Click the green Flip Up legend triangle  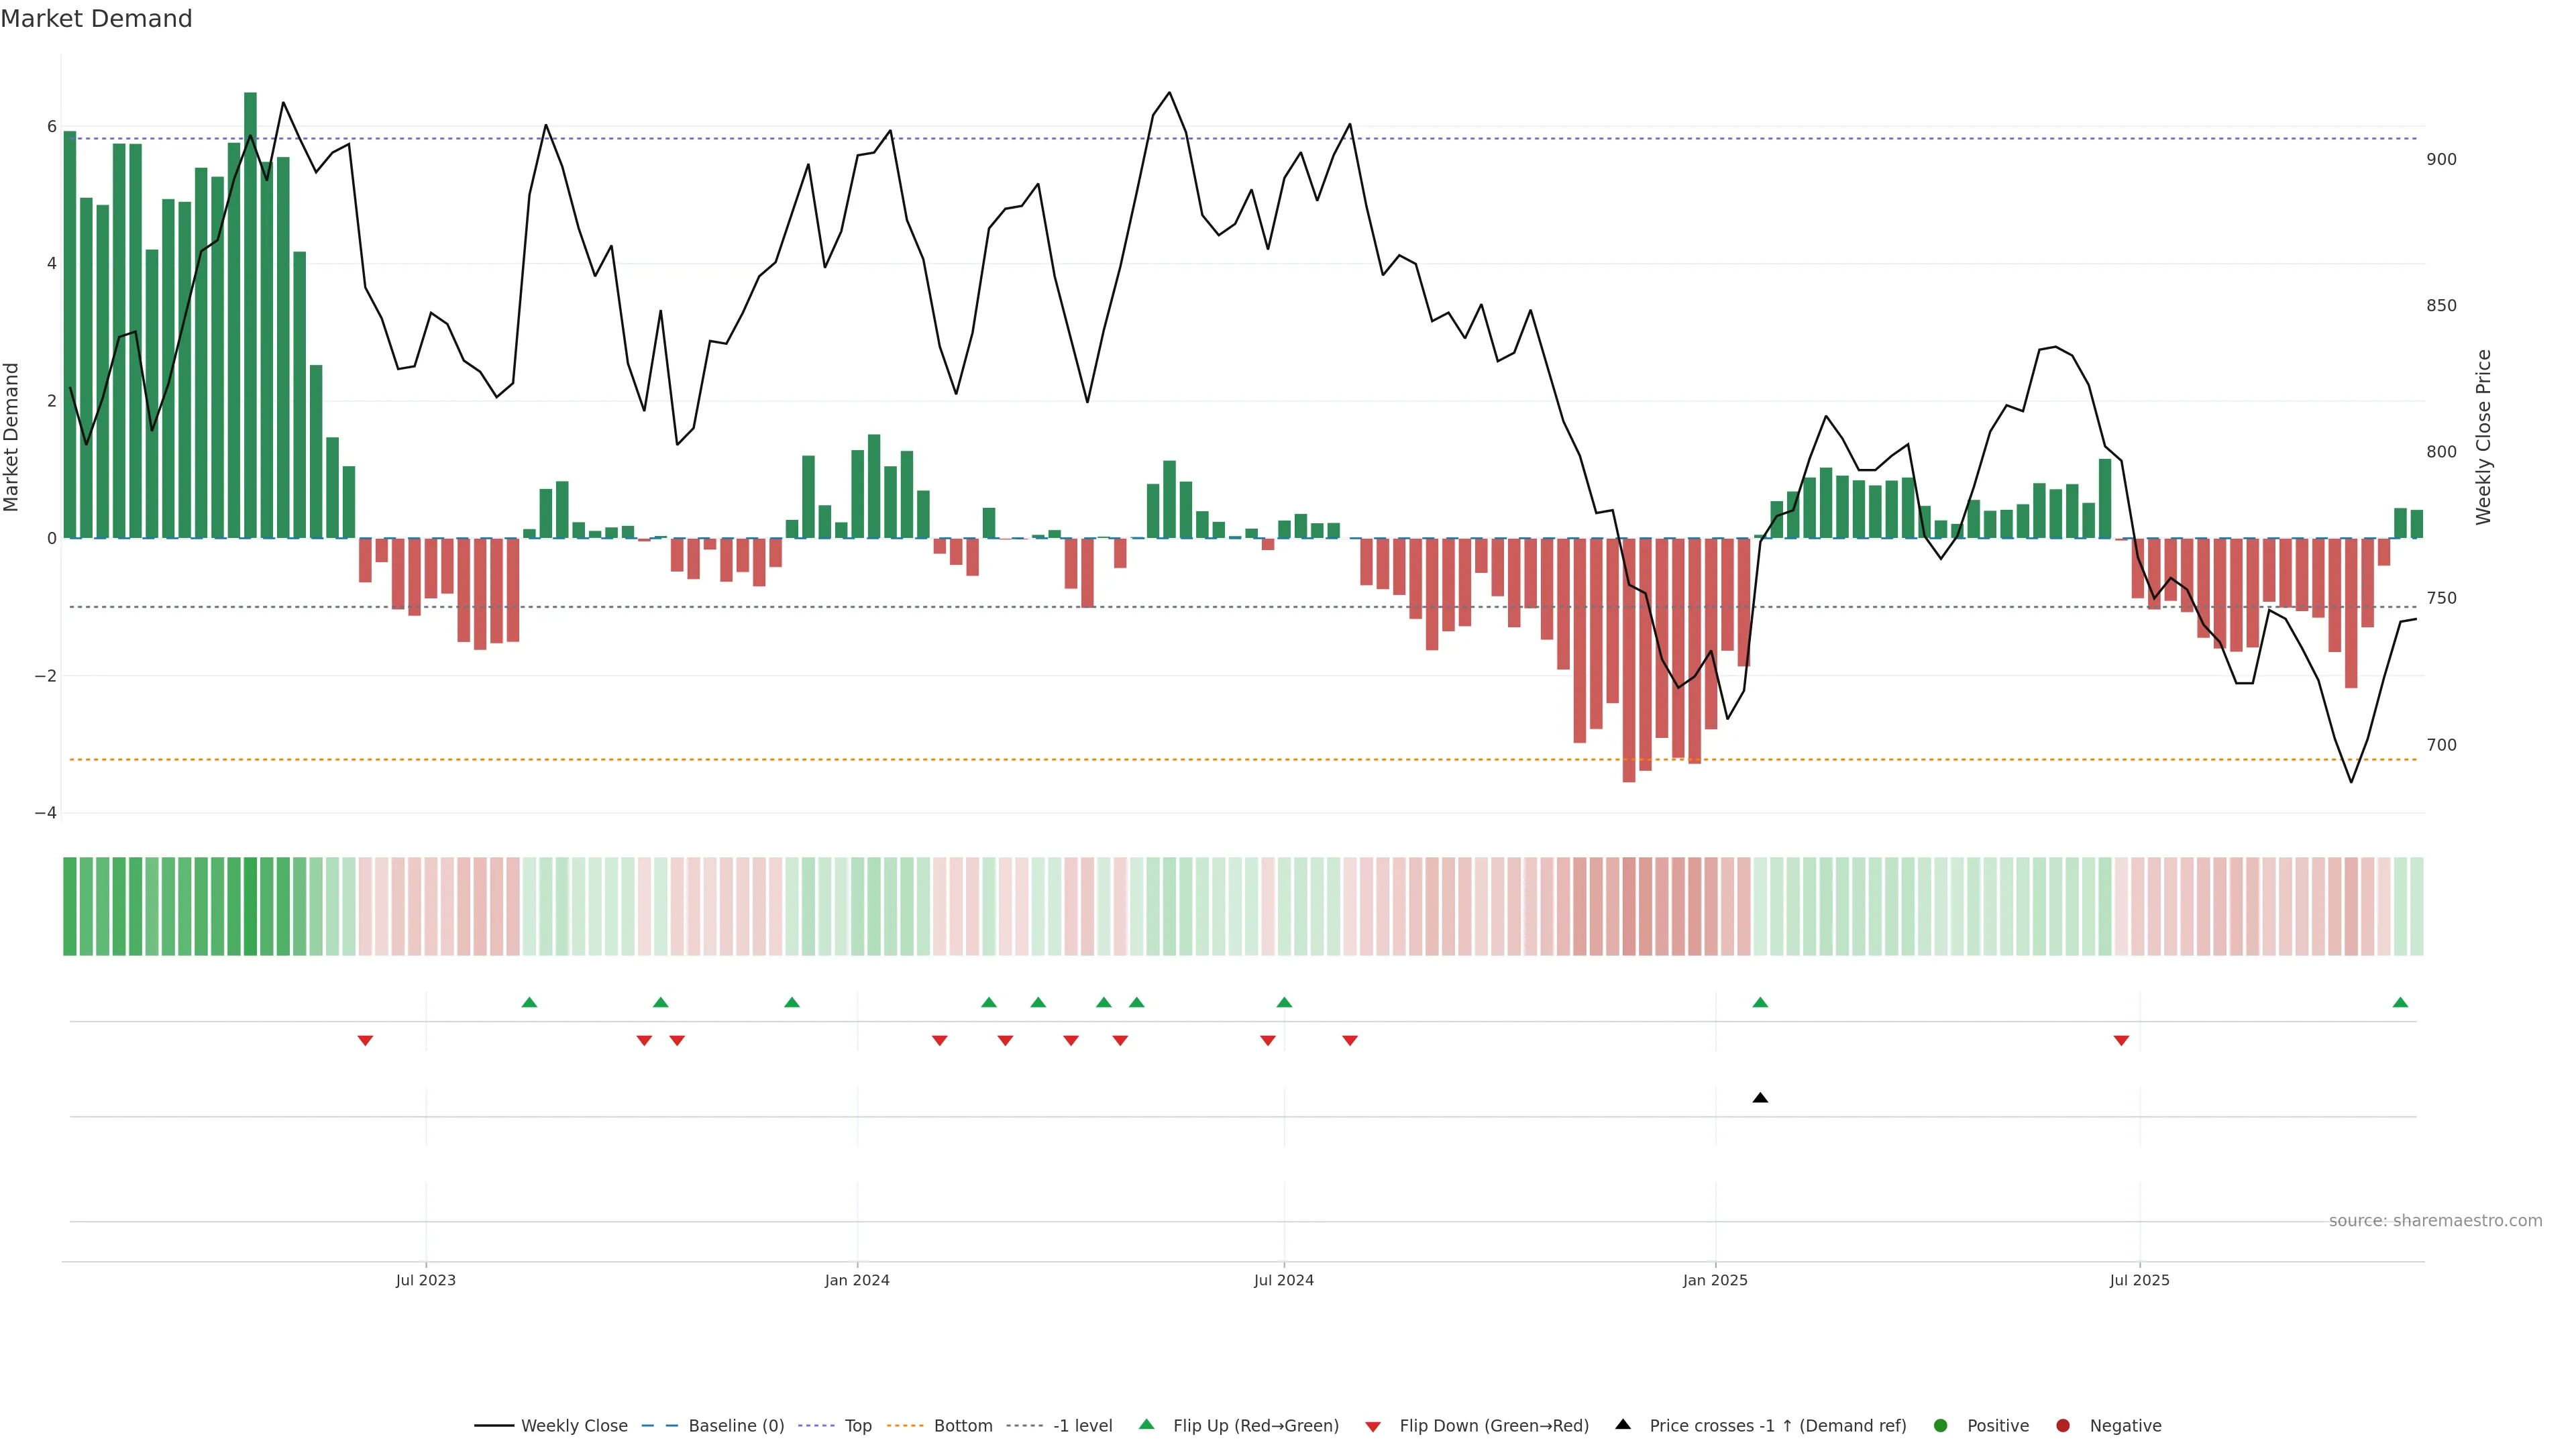pyautogui.click(x=1146, y=1424)
